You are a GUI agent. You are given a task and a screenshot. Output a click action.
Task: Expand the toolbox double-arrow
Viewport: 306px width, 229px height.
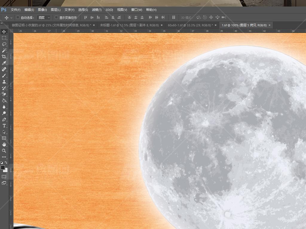point(1,23)
